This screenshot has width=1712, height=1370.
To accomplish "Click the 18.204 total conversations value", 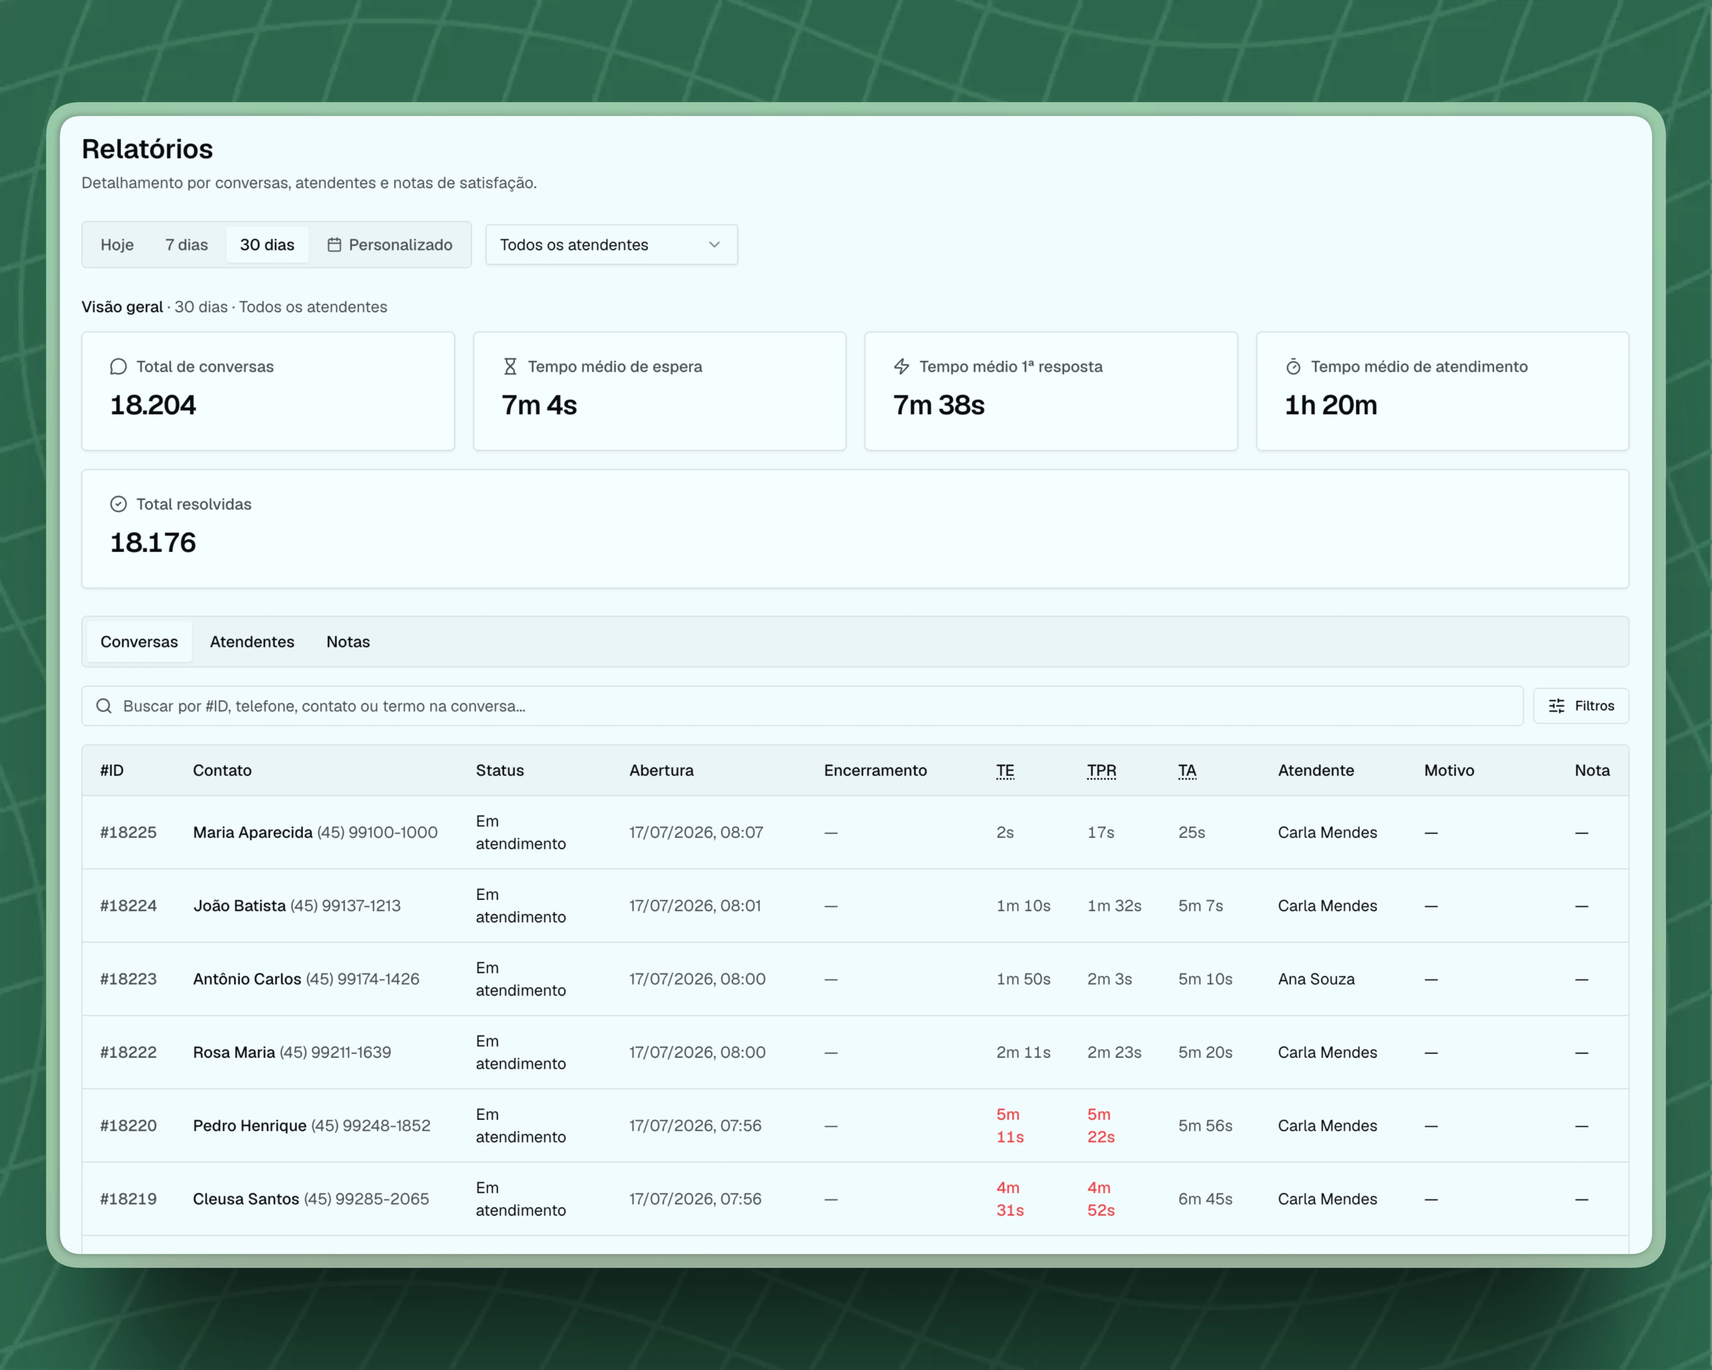I will pyautogui.click(x=152, y=405).
